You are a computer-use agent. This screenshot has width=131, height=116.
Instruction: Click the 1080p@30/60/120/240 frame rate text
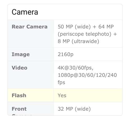[87, 75]
